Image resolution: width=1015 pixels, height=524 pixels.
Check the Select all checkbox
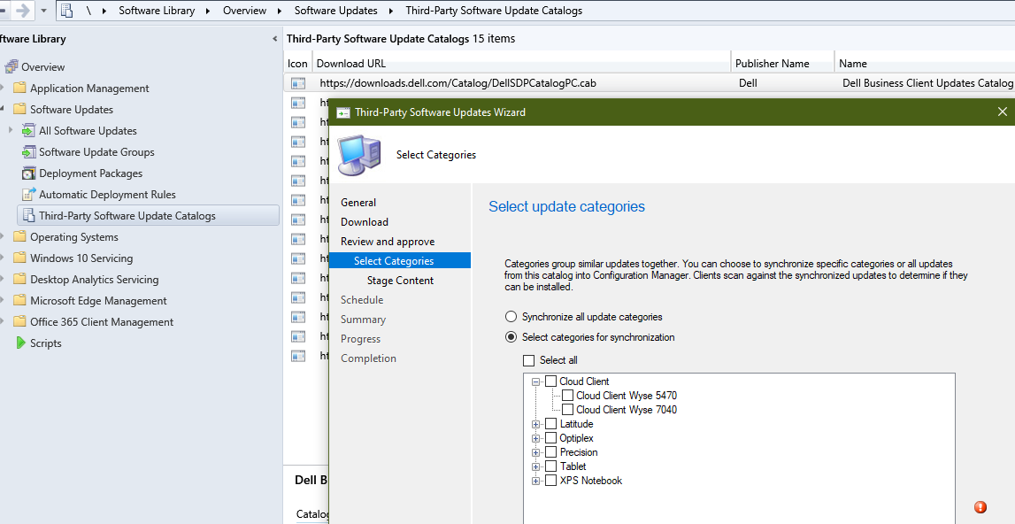pyautogui.click(x=529, y=360)
